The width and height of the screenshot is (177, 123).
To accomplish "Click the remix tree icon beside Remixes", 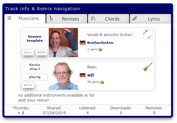I will pos(51,18).
